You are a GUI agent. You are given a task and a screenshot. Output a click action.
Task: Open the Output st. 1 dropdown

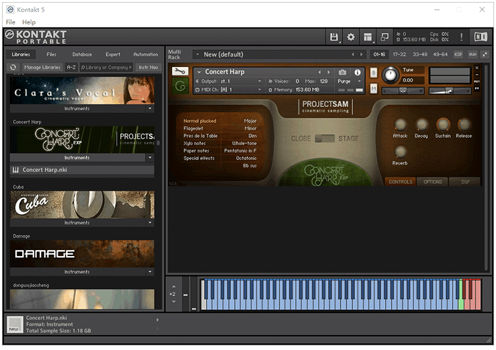[229, 81]
